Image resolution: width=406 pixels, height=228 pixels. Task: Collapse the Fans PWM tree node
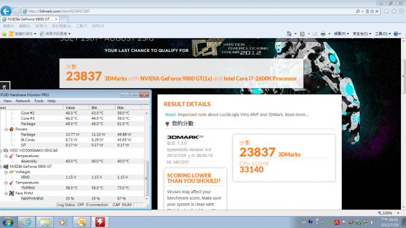tap(6, 193)
